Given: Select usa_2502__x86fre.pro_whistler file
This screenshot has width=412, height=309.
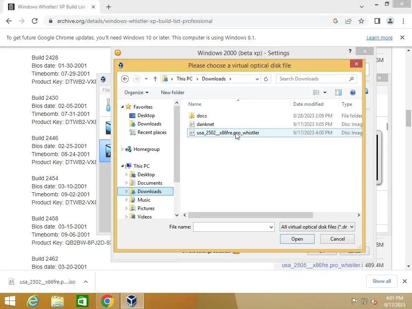Looking at the screenshot, I should coord(228,133).
